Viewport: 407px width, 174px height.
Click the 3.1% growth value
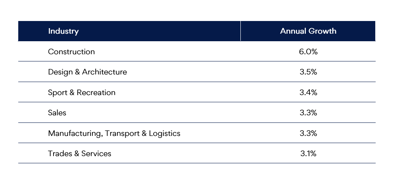(308, 154)
